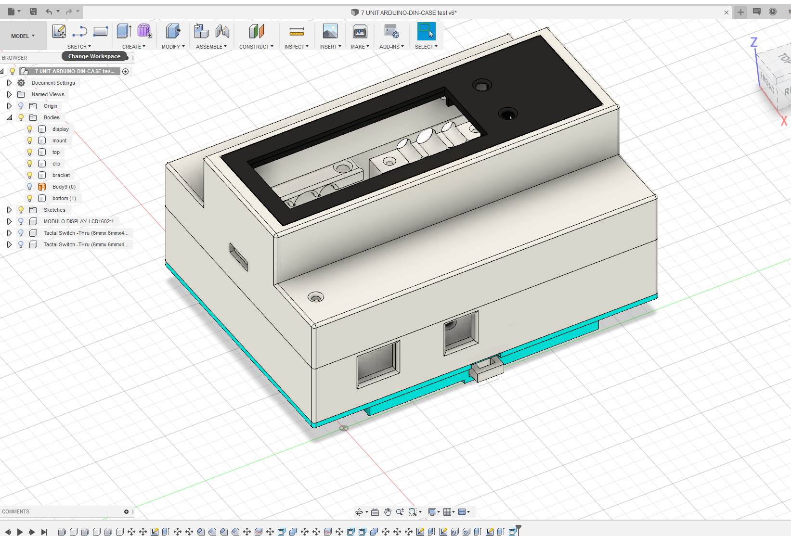791x536 pixels.
Task: Select the 'bracket' body in browser
Action: pos(61,175)
